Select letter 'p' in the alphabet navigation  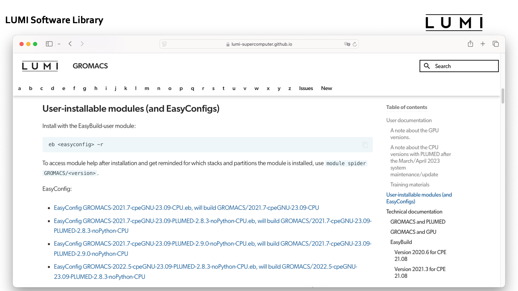pos(181,88)
